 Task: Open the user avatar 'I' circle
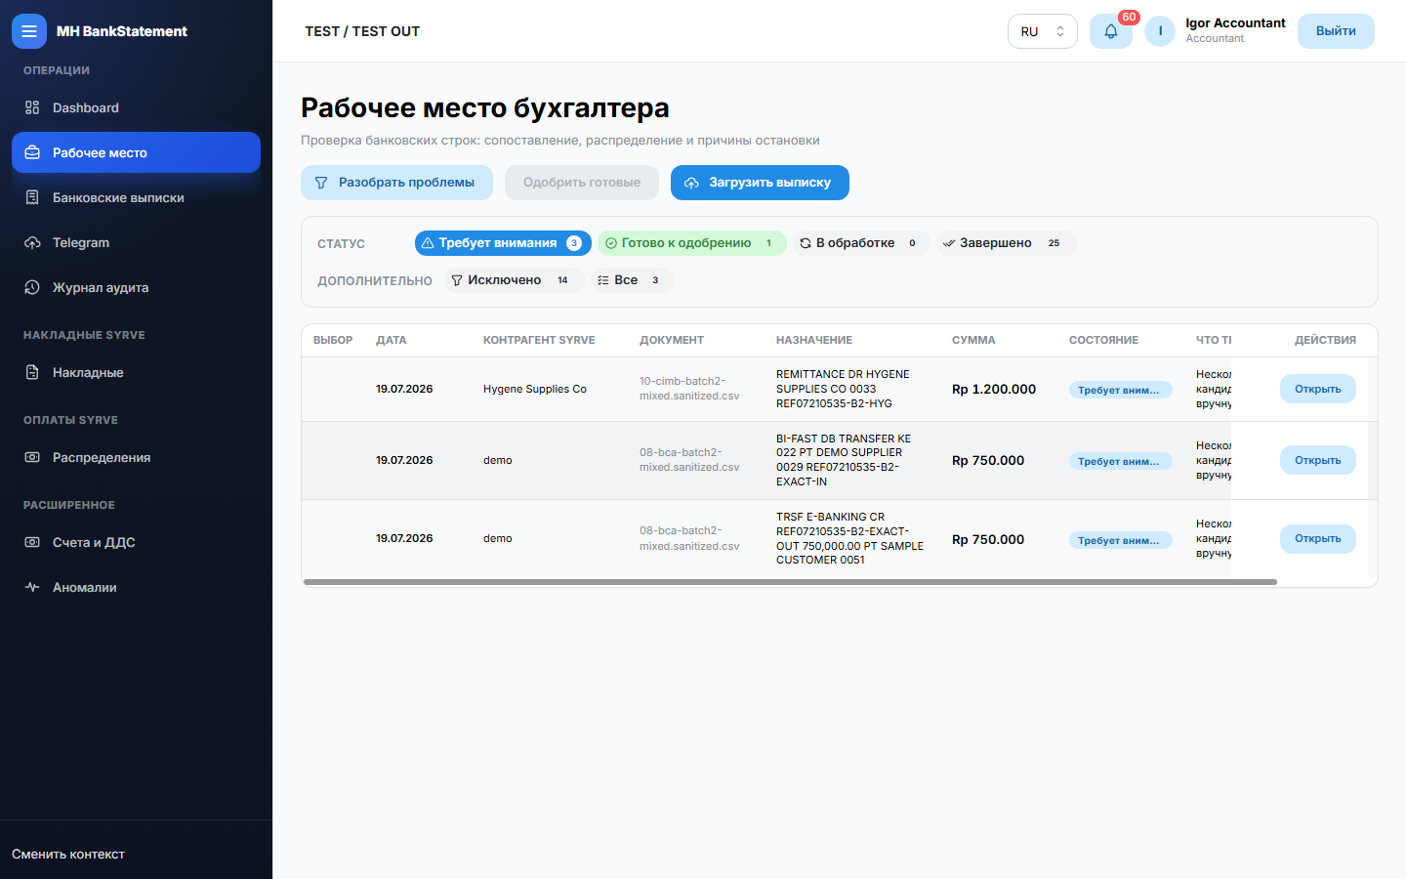1160,31
